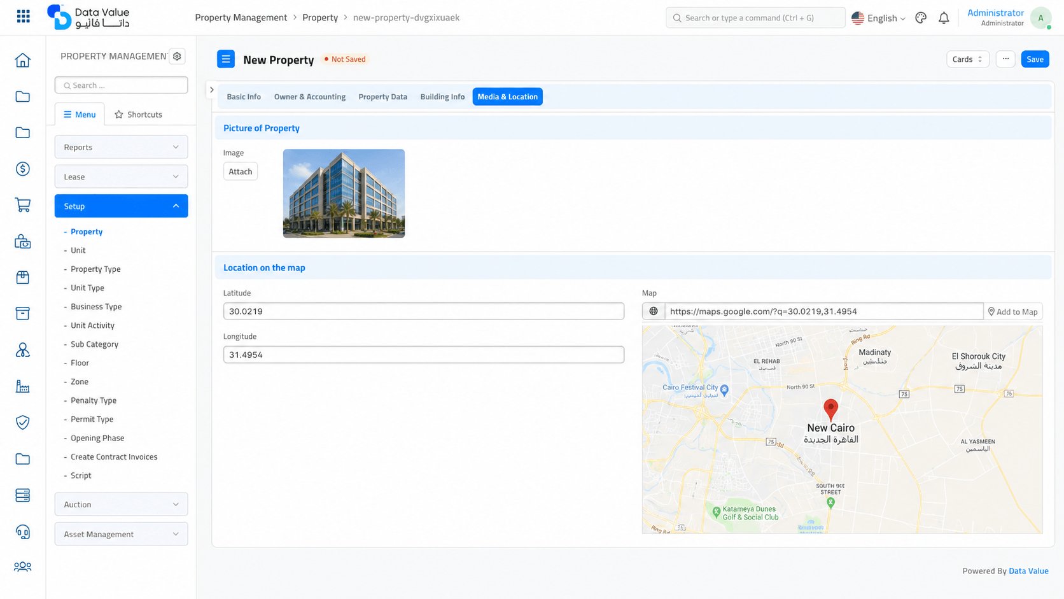Open the Data Value footer link
This screenshot has height=599, width=1064.
coord(1028,571)
